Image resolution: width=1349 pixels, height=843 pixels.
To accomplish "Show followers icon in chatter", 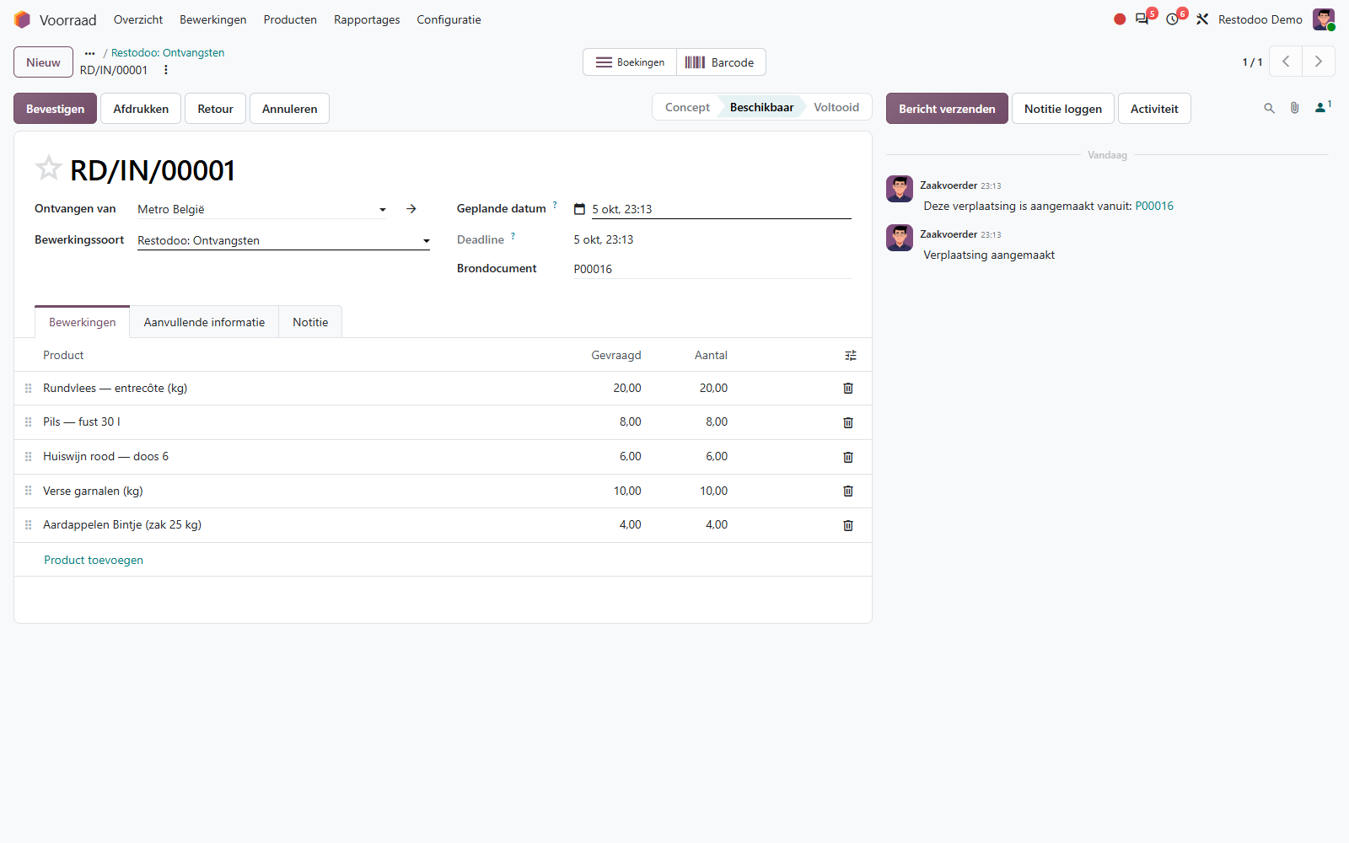I will tap(1322, 107).
